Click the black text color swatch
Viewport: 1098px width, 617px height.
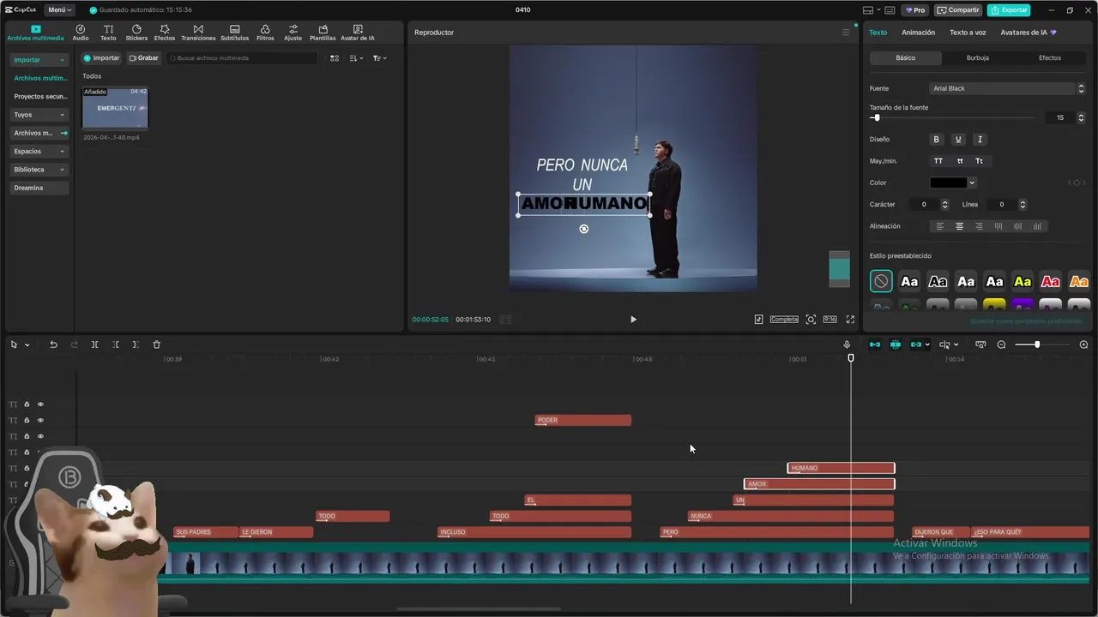pyautogui.click(x=949, y=183)
